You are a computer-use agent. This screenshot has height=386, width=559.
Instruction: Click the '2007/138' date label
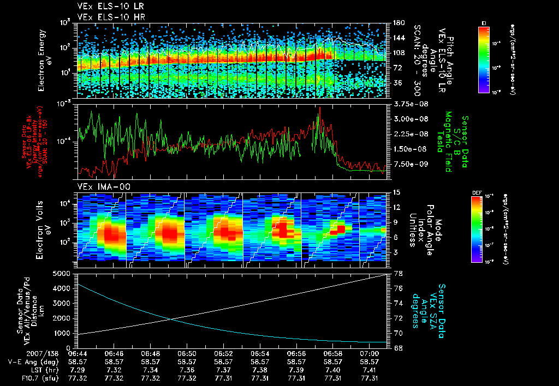click(x=43, y=354)
